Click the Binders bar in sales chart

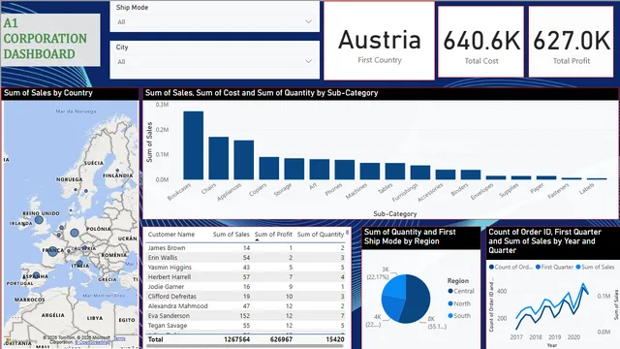click(x=471, y=174)
